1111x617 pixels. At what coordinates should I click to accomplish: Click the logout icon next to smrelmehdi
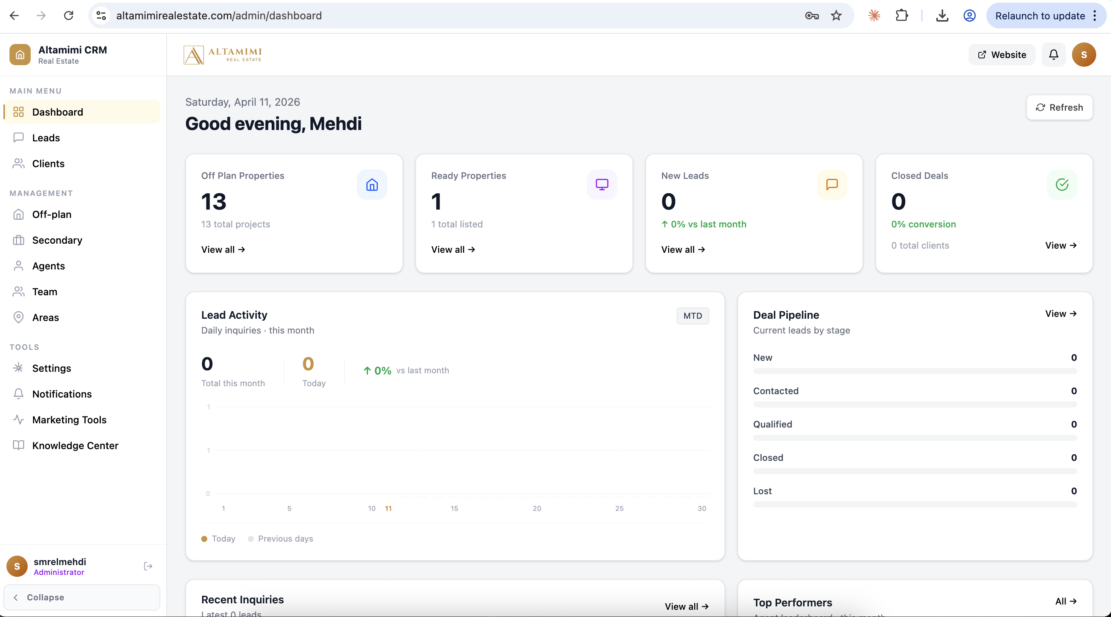[x=148, y=566]
